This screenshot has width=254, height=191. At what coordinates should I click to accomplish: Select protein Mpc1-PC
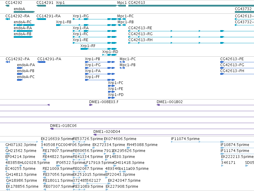click(x=128, y=59)
